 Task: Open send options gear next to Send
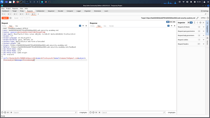coord(10,18)
